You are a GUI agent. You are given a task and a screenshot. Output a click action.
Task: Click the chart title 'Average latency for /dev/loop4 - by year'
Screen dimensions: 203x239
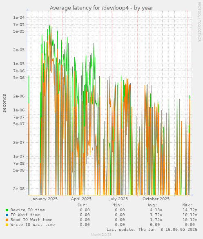click(101, 8)
